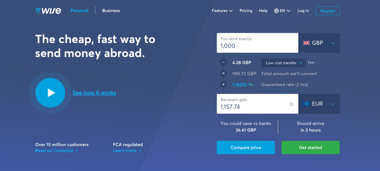
Task: Click the You send exactly amount field
Action: point(258,43)
